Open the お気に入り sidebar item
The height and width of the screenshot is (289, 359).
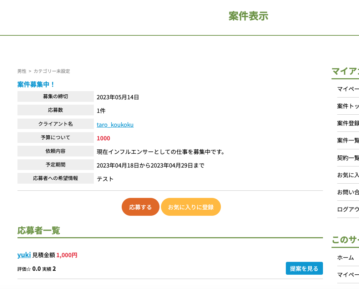click(x=348, y=175)
